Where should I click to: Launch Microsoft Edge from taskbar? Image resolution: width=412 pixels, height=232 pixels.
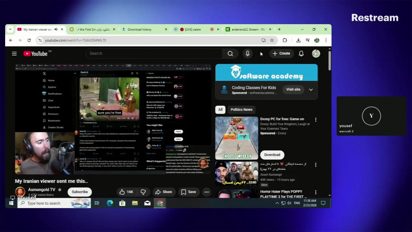pyautogui.click(x=110, y=203)
